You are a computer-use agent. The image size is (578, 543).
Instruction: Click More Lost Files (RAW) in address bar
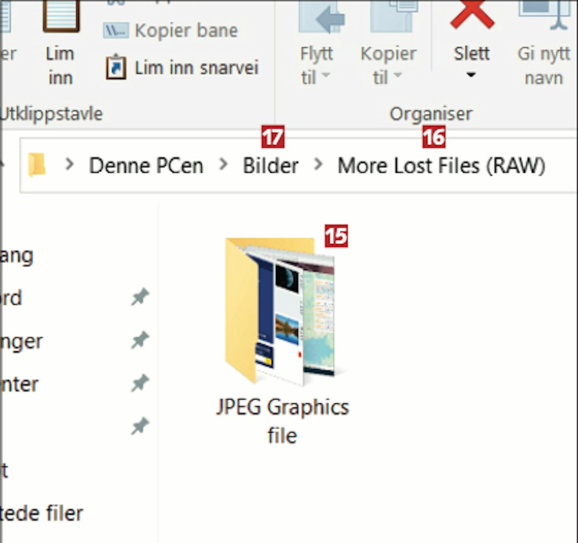pos(441,165)
